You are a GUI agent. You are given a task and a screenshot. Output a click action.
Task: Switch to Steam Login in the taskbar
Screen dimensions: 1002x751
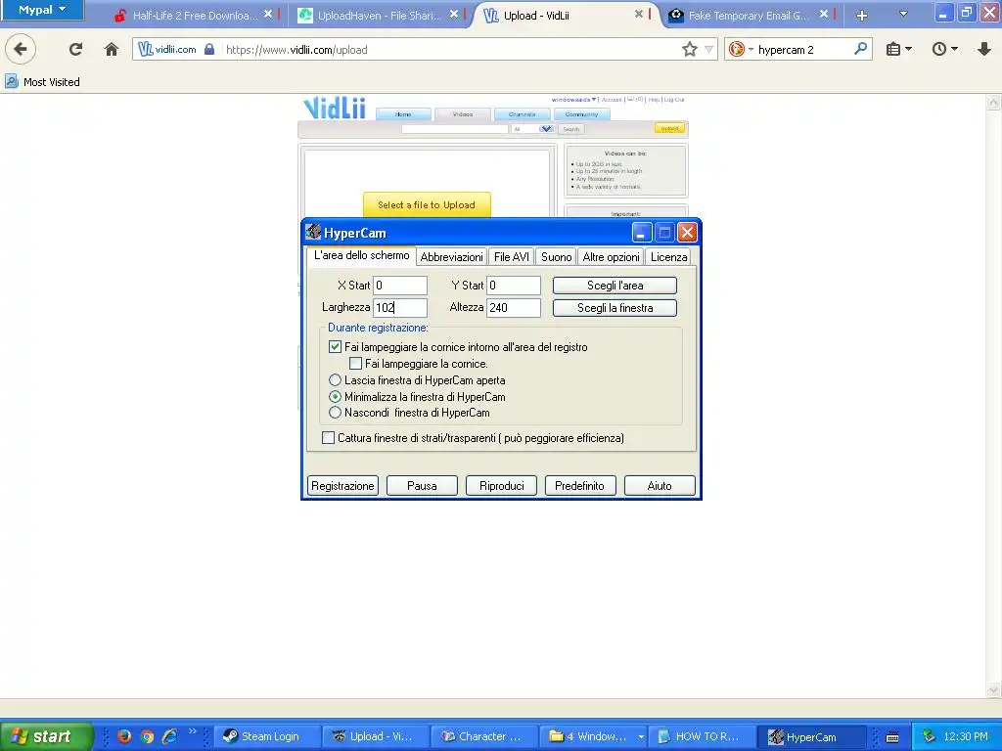(x=265, y=736)
